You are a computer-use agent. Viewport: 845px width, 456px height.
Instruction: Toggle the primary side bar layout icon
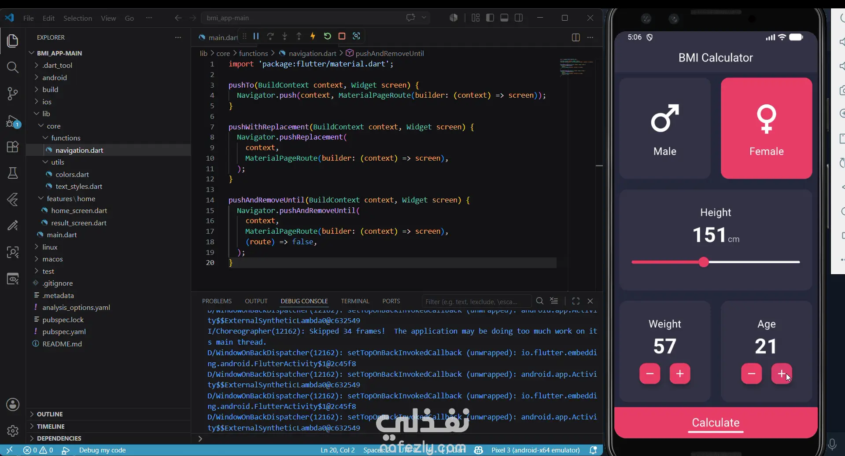tap(490, 18)
